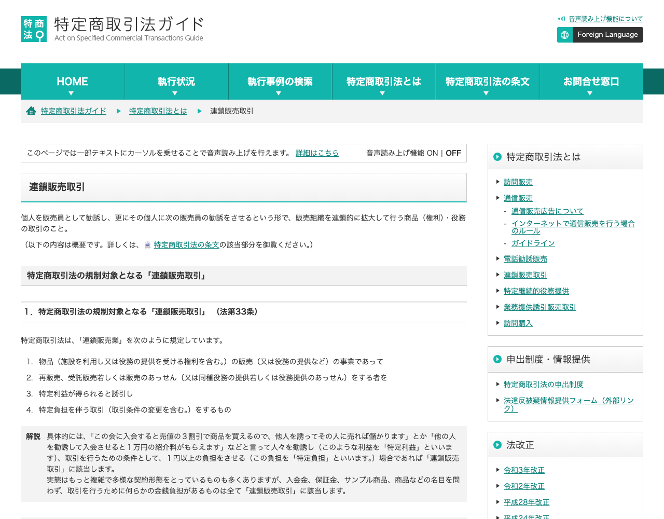Go to 特定商取引法とは breadcrumb link
Image resolution: width=664 pixels, height=519 pixels.
(158, 111)
